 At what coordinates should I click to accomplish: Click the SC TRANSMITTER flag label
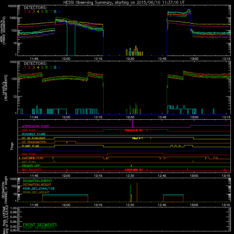34,142
